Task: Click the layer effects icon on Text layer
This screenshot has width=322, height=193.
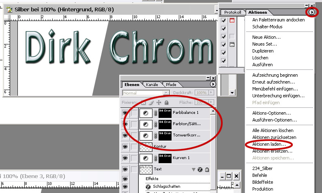Action: (200, 170)
